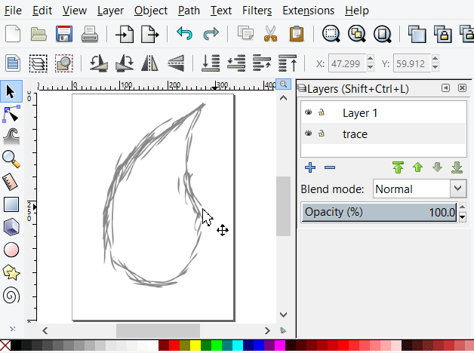Screen dimensions: 474x353
Task: Hide Layer 1 using eye icon
Action: click(x=308, y=112)
